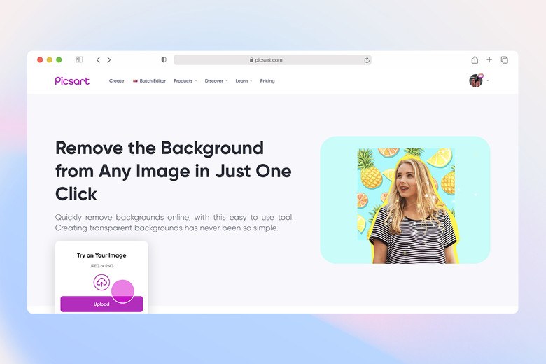This screenshot has height=364, width=546.
Task: Go back with the browser's back arrow
Action: (x=98, y=60)
